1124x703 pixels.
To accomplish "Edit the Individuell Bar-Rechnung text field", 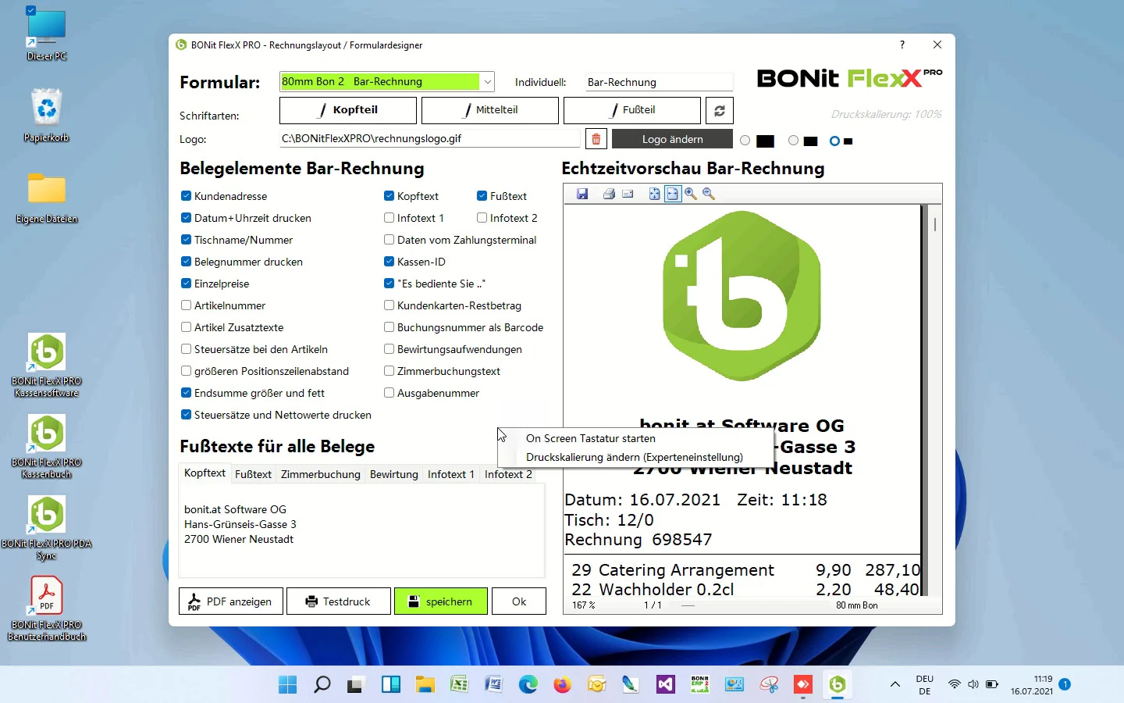I will point(658,81).
